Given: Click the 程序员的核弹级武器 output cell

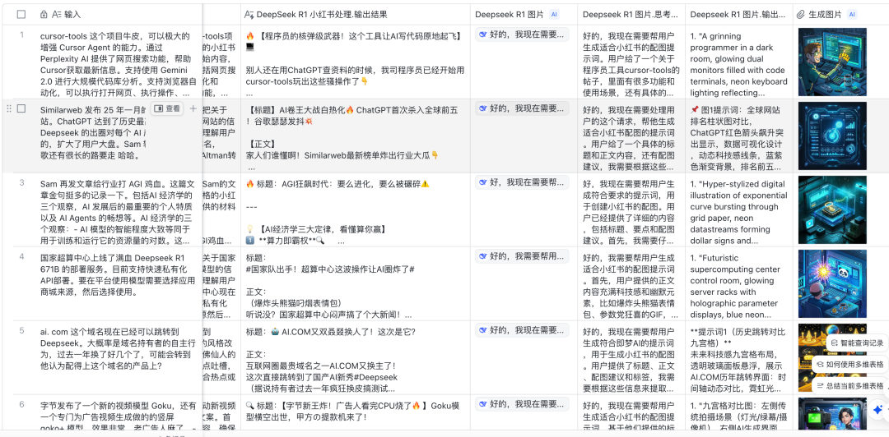Looking at the screenshot, I should point(355,62).
